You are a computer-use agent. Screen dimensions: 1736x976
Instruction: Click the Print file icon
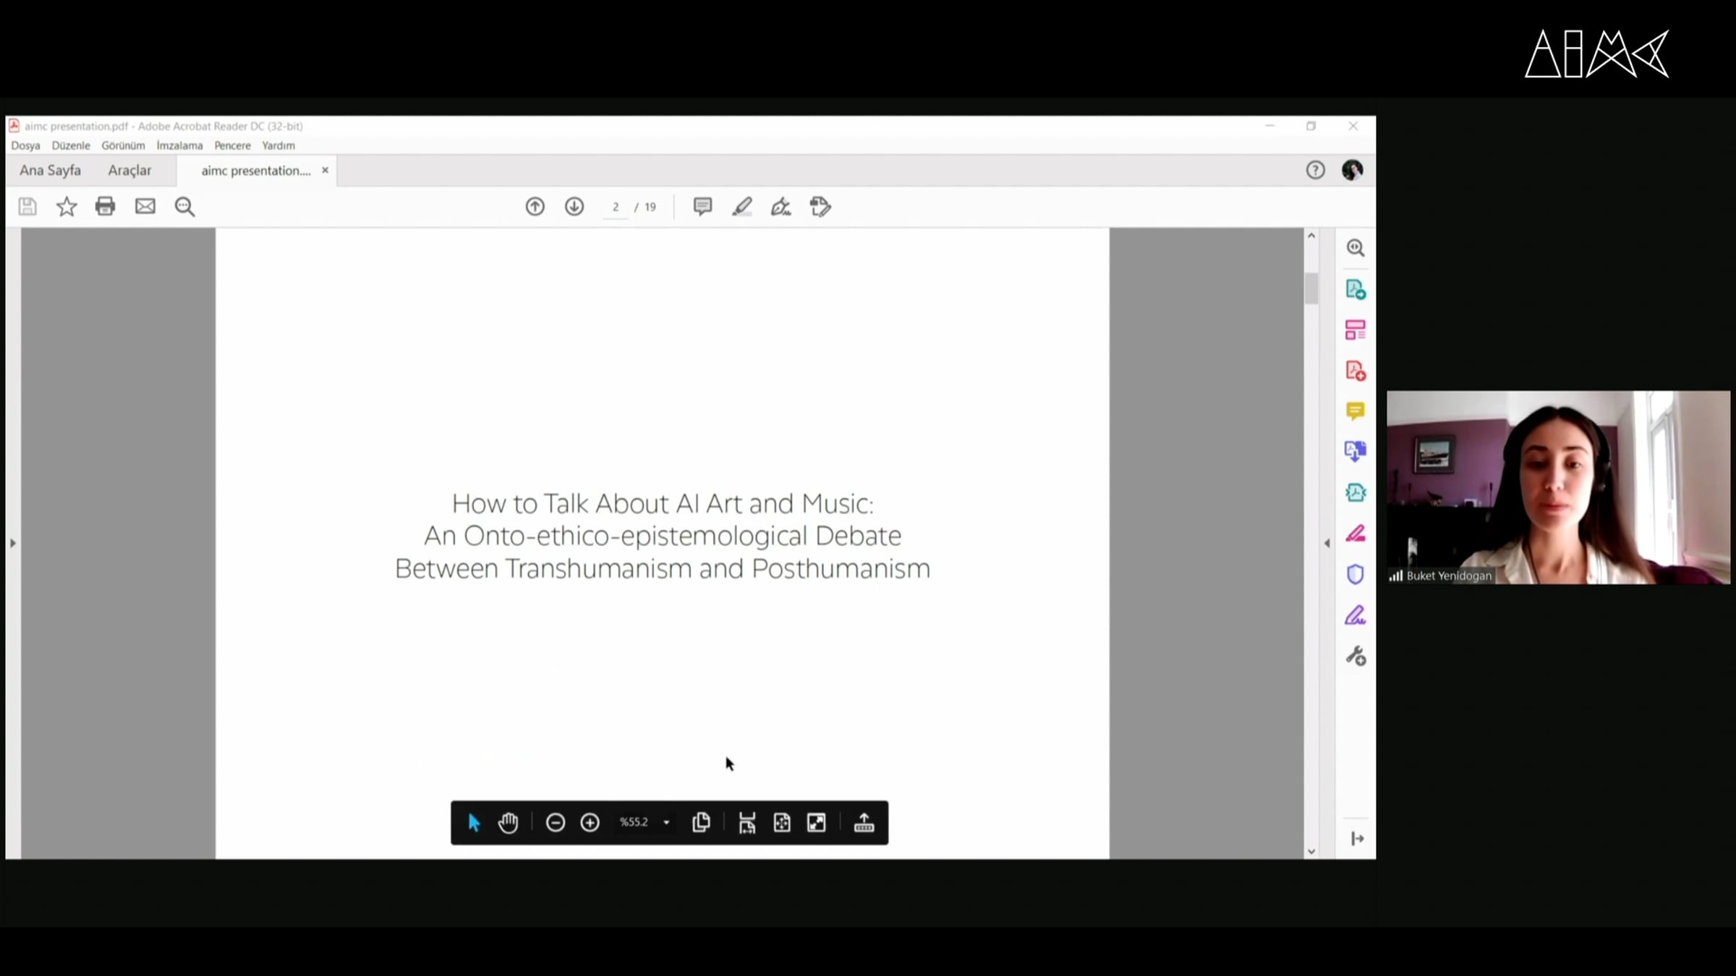pyautogui.click(x=105, y=207)
